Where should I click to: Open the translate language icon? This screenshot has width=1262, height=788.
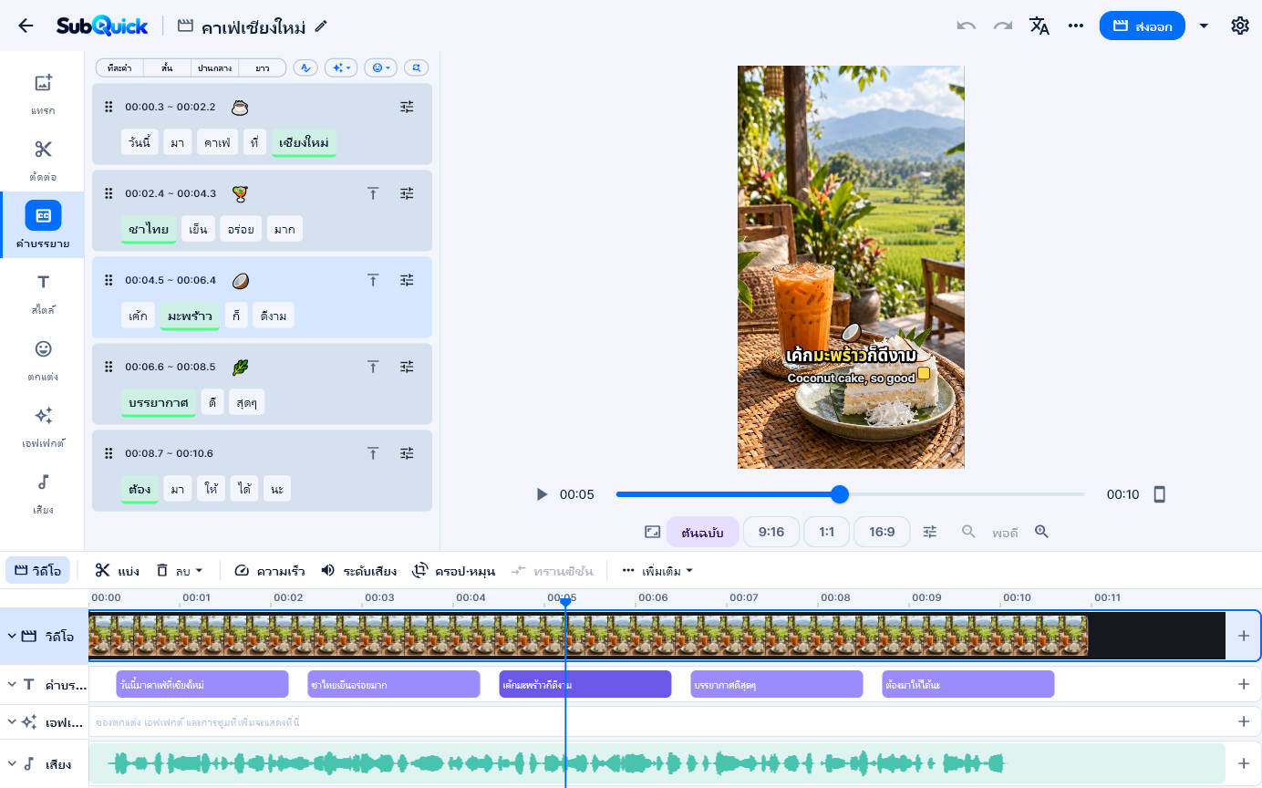(1040, 26)
